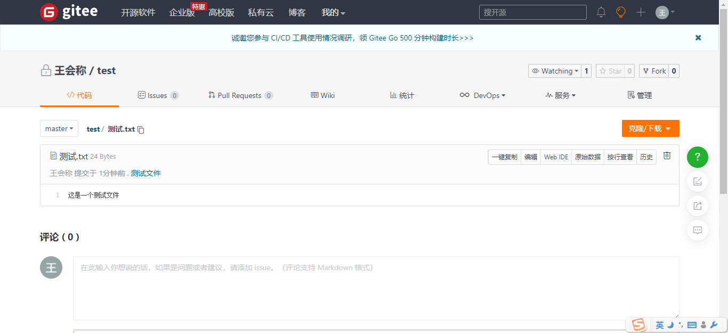The height and width of the screenshot is (333, 728).
Task: Open the CI/CD survey invitation link
Action: (x=352, y=38)
